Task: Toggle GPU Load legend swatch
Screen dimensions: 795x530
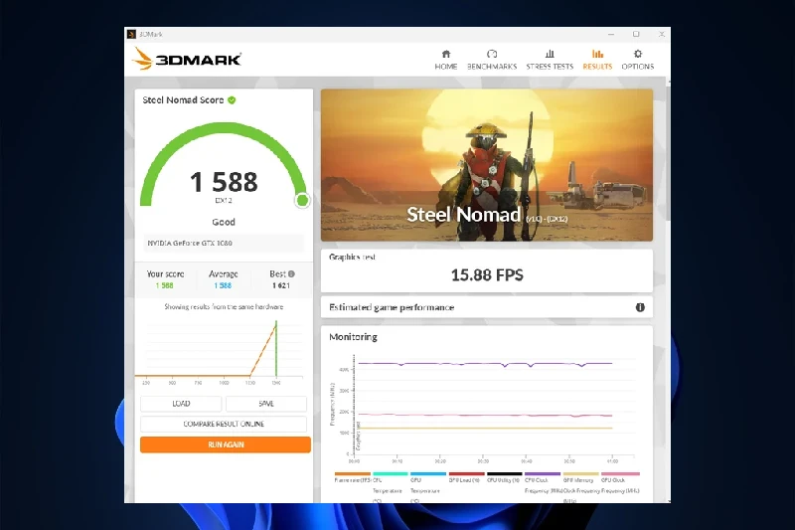Action: point(466,473)
